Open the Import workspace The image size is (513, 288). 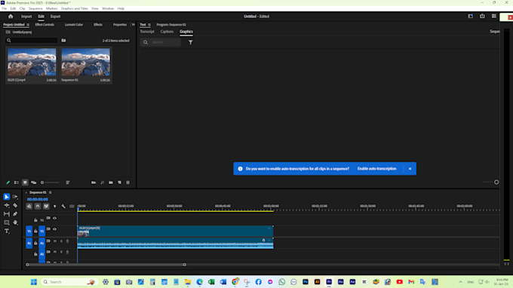coord(26,17)
